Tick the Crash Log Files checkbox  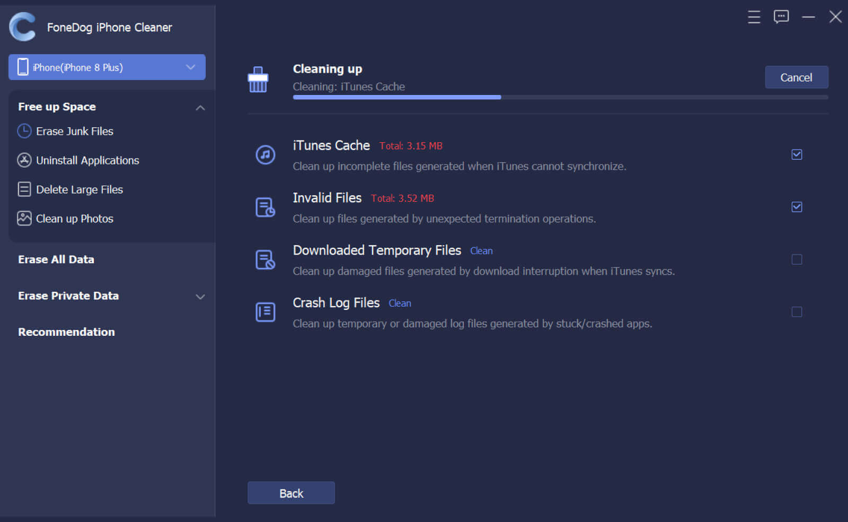[x=797, y=312]
